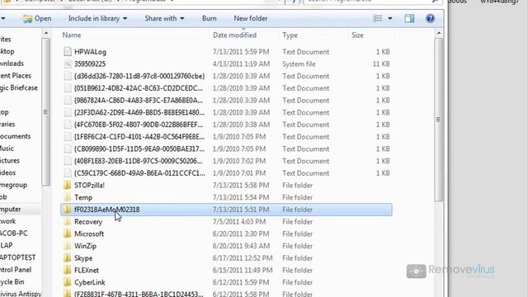
Task: Select the HPWALog text file icon
Action: (68, 51)
